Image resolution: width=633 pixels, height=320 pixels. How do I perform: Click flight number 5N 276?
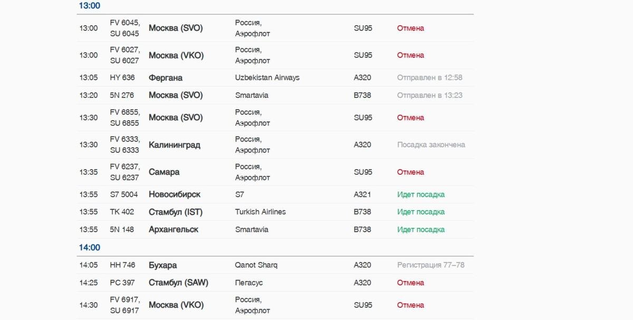(x=122, y=95)
